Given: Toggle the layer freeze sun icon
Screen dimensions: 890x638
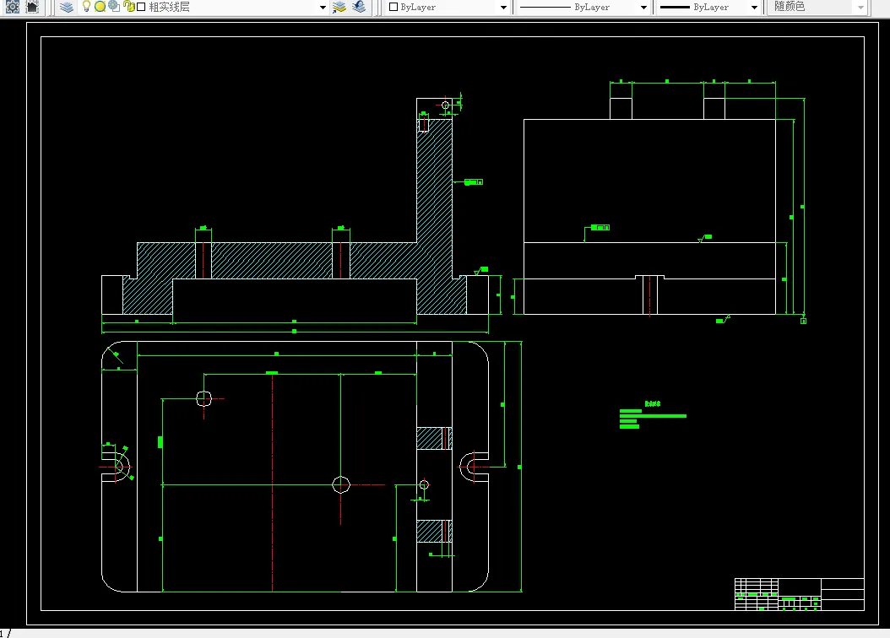Looking at the screenshot, I should [100, 7].
